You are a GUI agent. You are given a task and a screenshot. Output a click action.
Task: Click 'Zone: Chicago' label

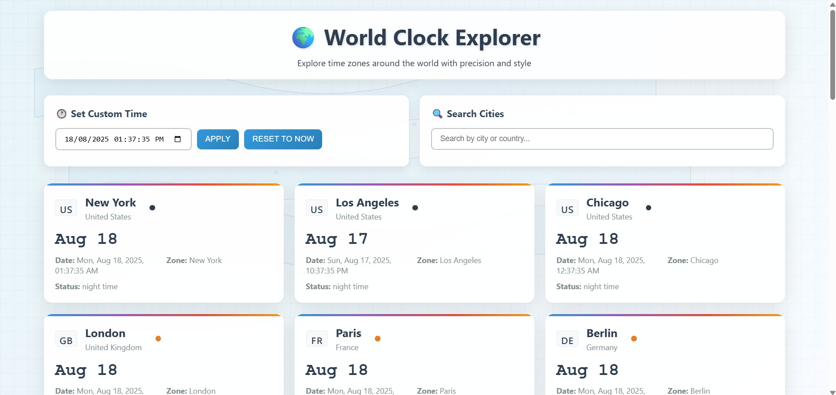(693, 260)
